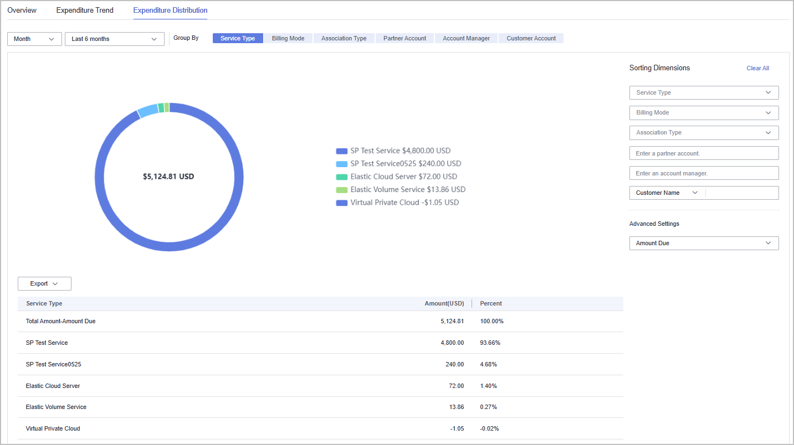Focus the account manager input field
This screenshot has height=445, width=794.
(704, 173)
